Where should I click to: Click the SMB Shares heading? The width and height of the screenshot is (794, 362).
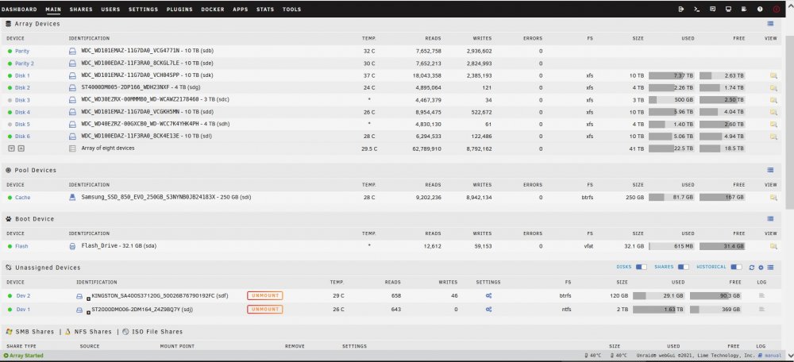(x=34, y=332)
